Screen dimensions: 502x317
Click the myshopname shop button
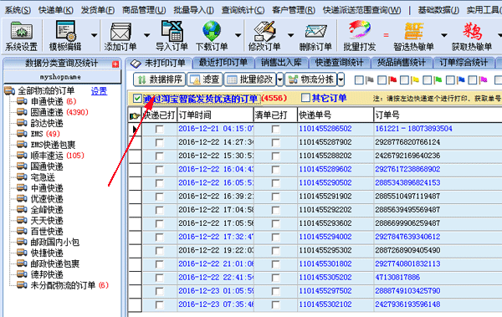(x=62, y=77)
